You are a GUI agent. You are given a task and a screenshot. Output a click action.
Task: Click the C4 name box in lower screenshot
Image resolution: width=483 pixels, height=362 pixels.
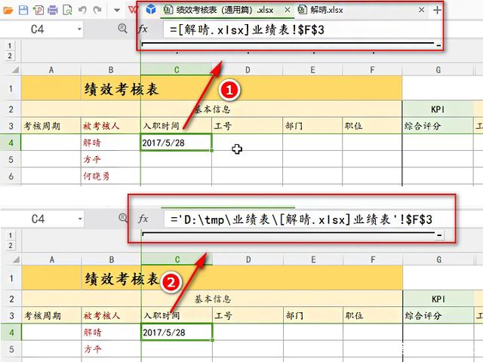pyautogui.click(x=38, y=219)
